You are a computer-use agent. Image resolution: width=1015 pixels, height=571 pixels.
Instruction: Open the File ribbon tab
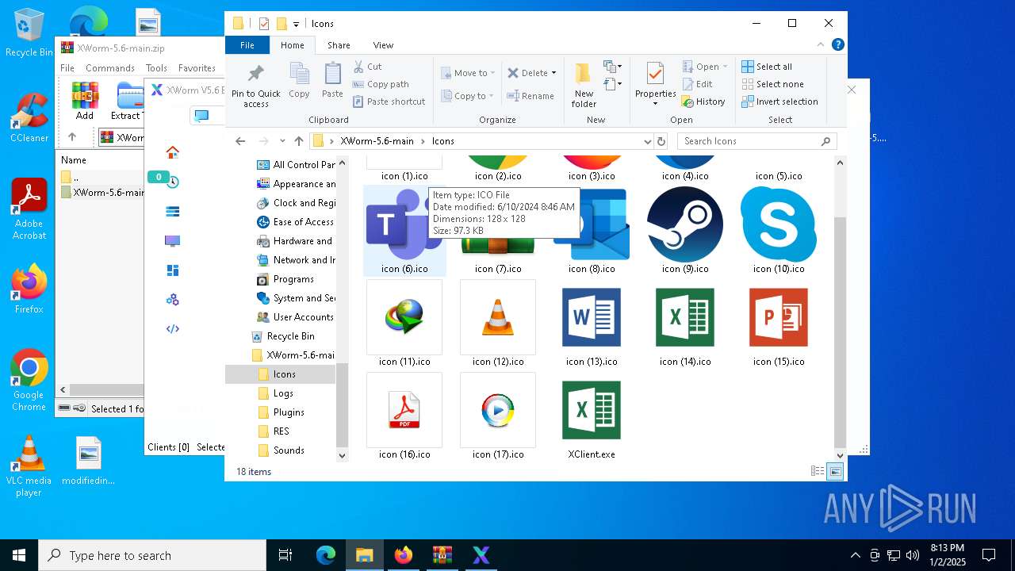[x=247, y=45]
